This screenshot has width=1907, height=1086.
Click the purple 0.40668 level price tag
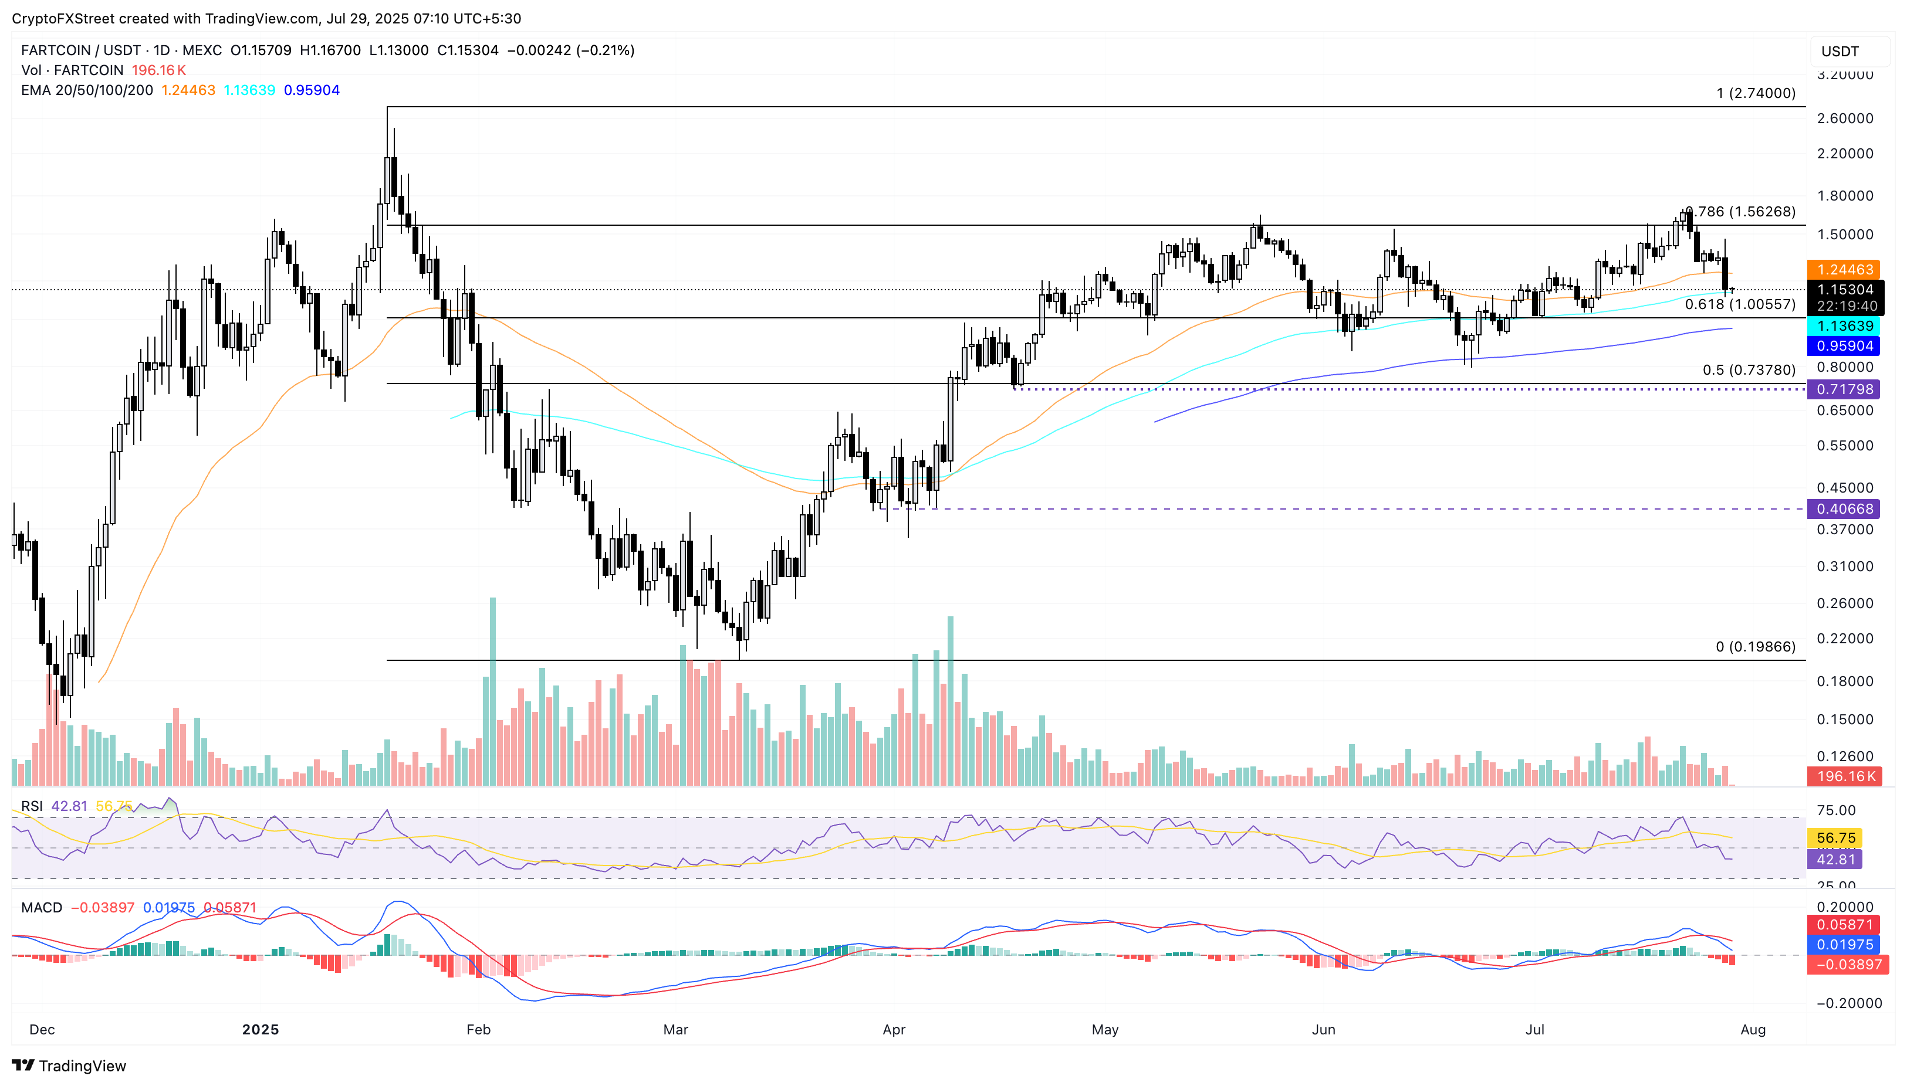point(1844,508)
